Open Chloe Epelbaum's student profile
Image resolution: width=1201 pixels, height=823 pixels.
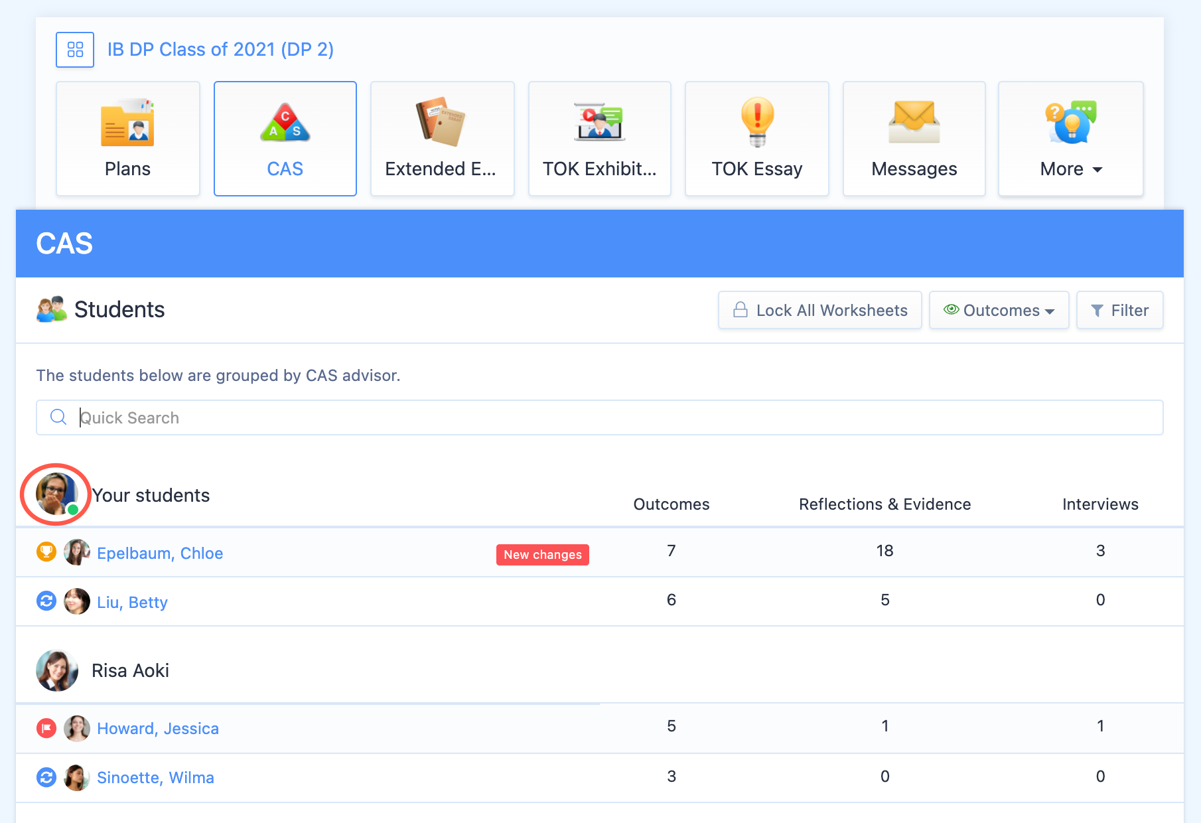(160, 552)
